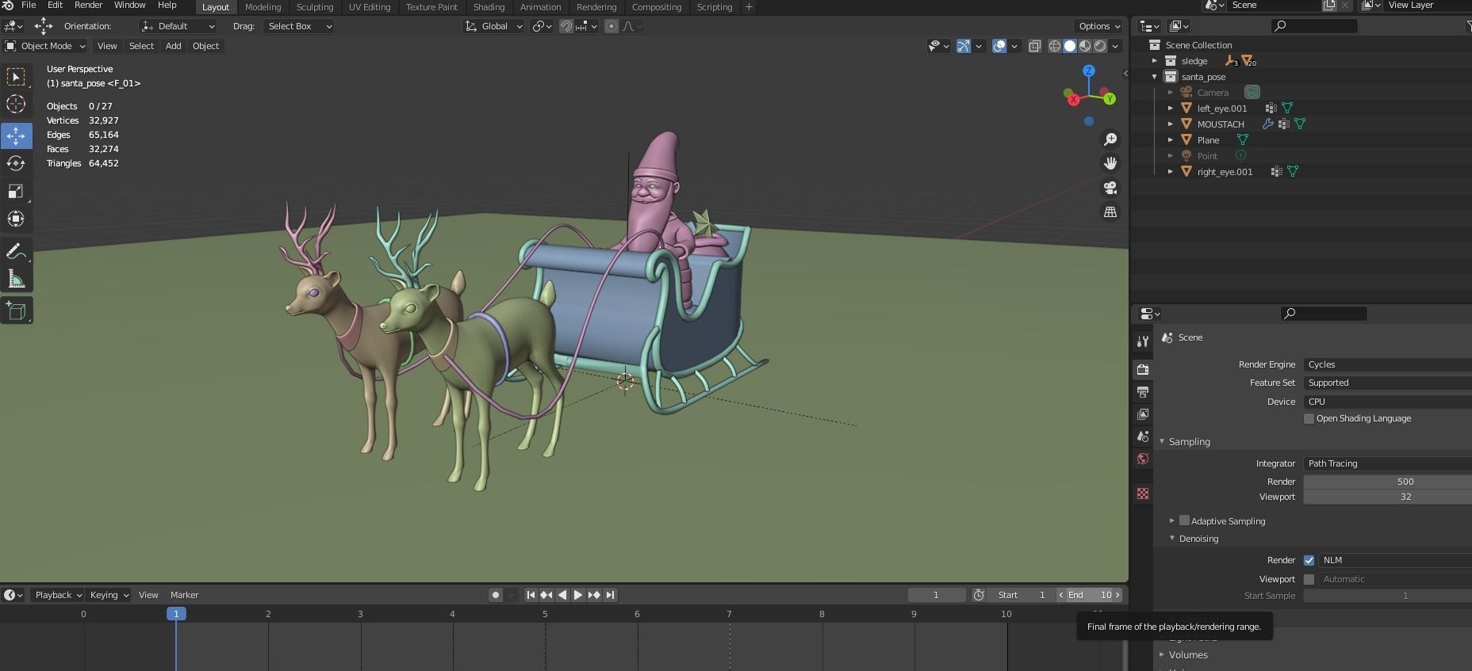Open the Playback popover in timeline
This screenshot has width=1472, height=671.
pos(57,595)
